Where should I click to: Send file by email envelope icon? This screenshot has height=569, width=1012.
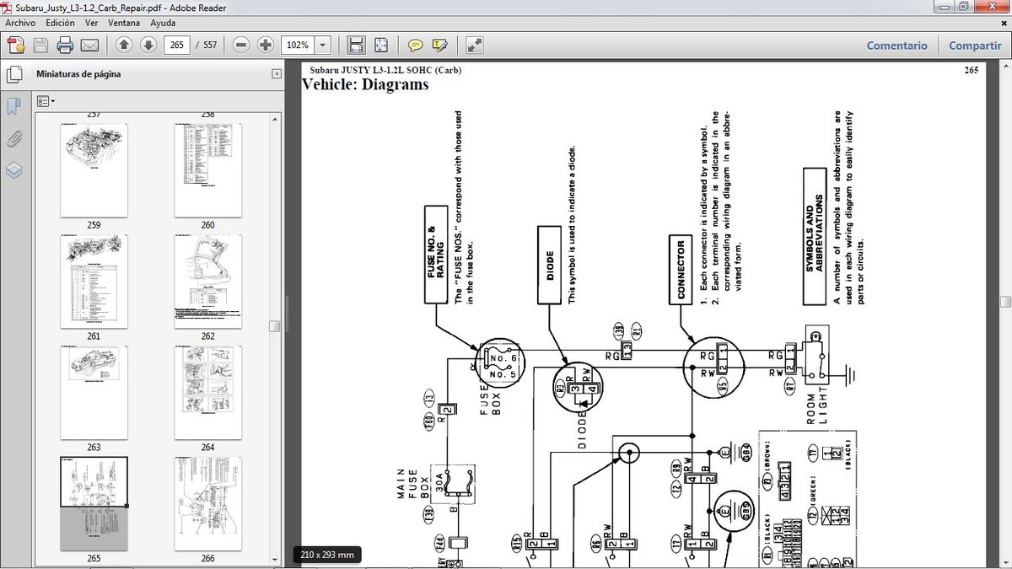click(89, 45)
